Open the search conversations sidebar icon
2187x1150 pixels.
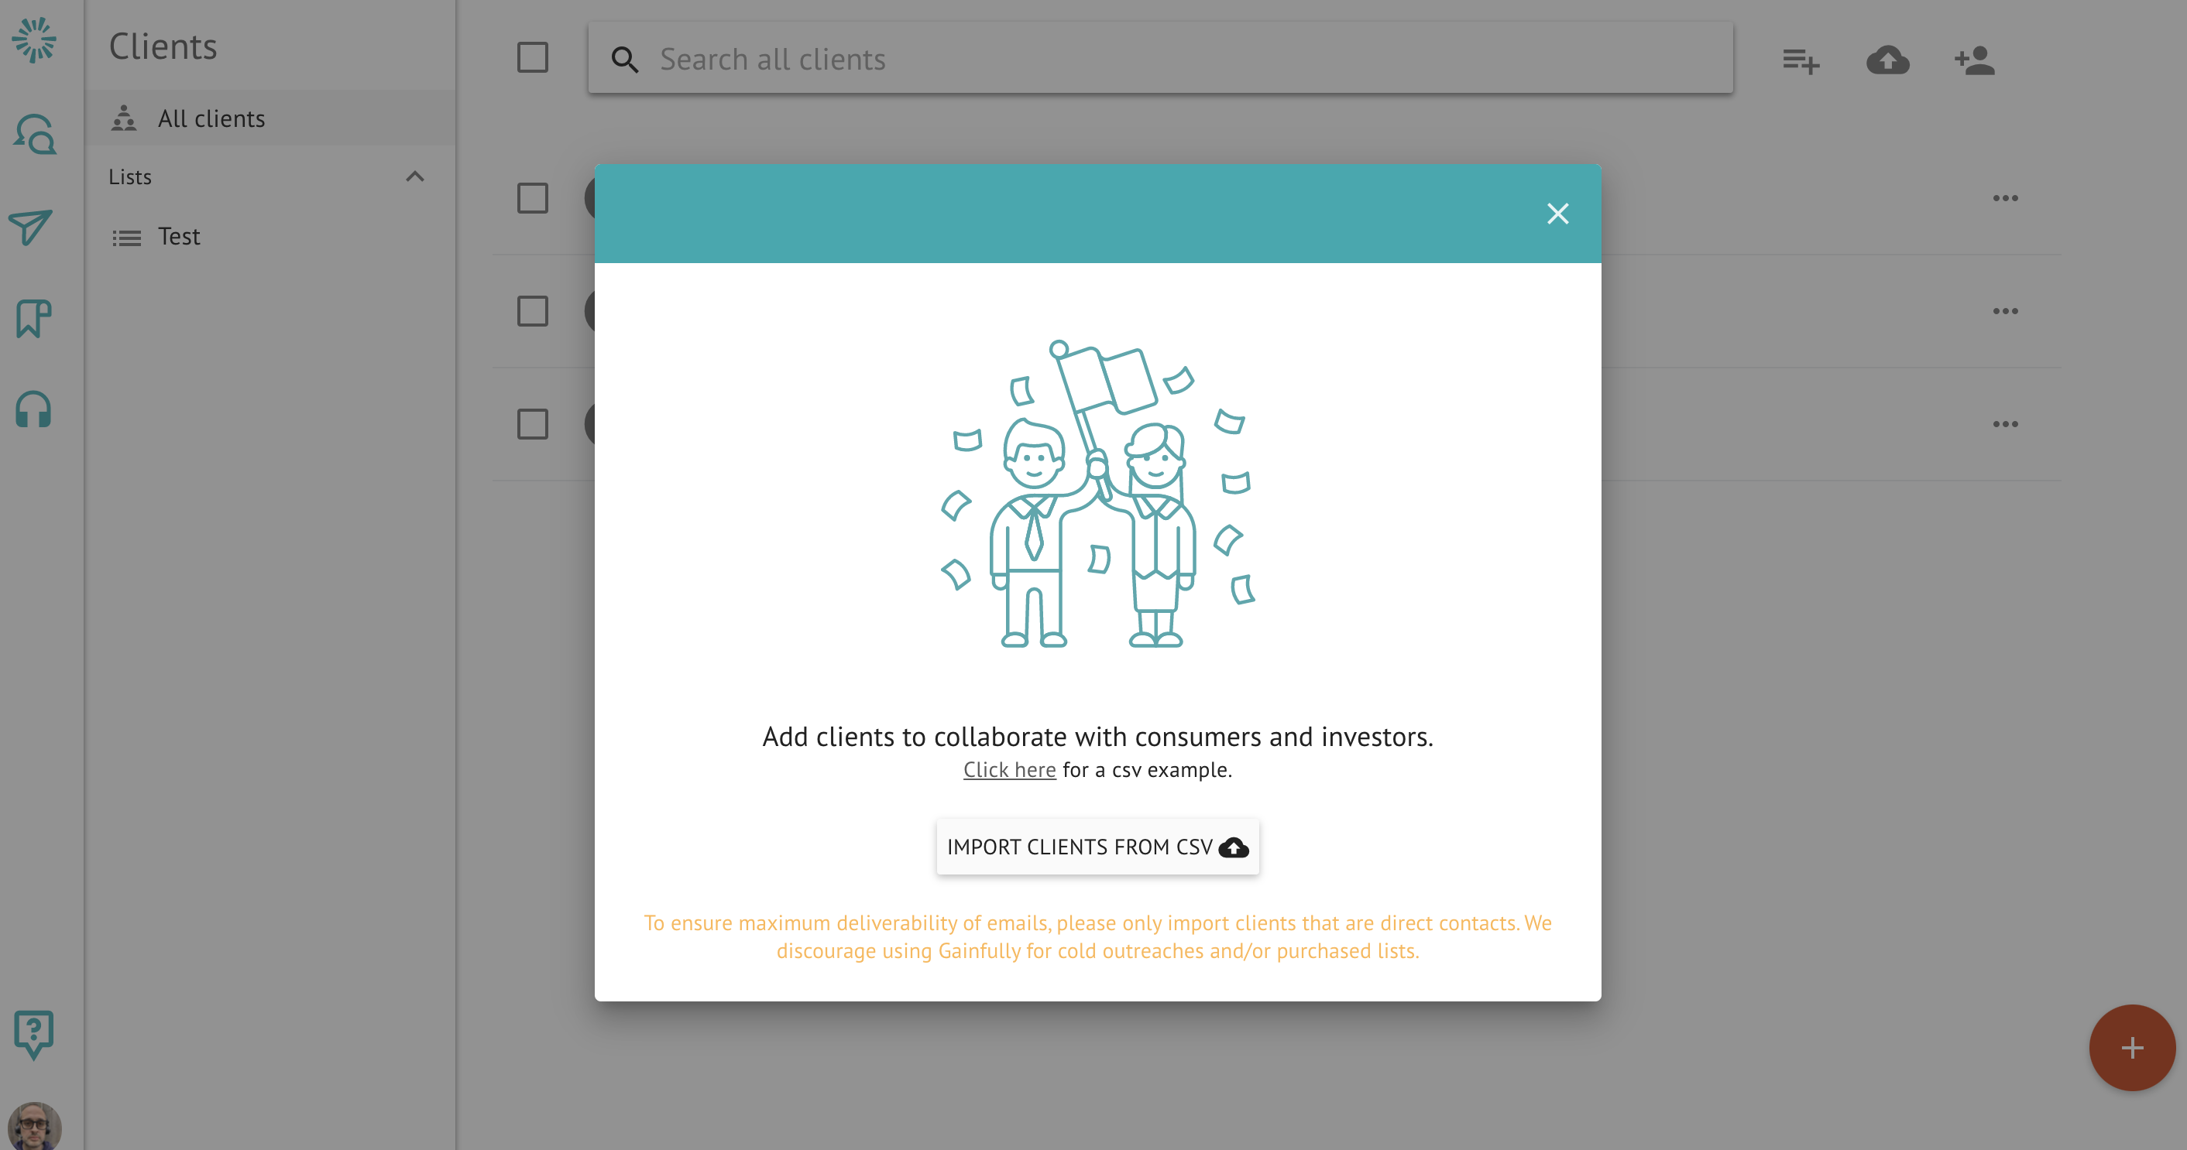(34, 134)
